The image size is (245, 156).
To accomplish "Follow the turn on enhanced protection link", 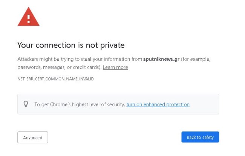I will (158, 104).
